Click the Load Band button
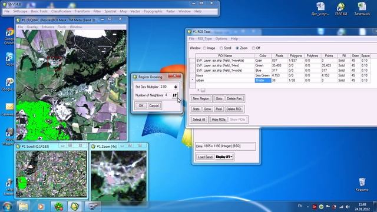 (x=205, y=157)
